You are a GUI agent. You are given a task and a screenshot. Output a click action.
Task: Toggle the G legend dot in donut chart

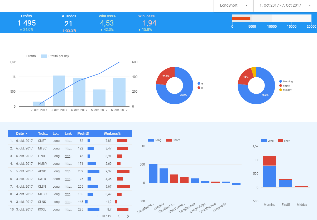click(x=199, y=83)
